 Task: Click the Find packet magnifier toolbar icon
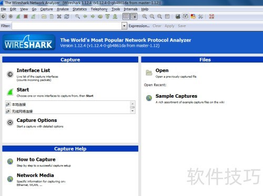click(x=77, y=17)
